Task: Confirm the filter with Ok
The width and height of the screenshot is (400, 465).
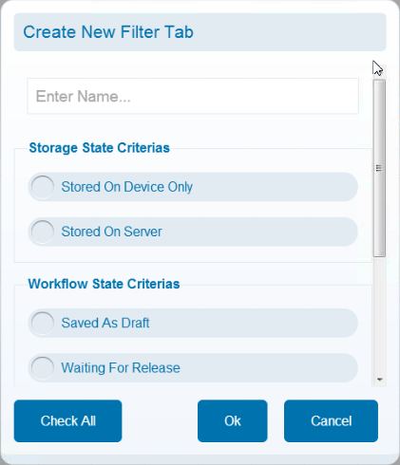Action: pos(233,421)
